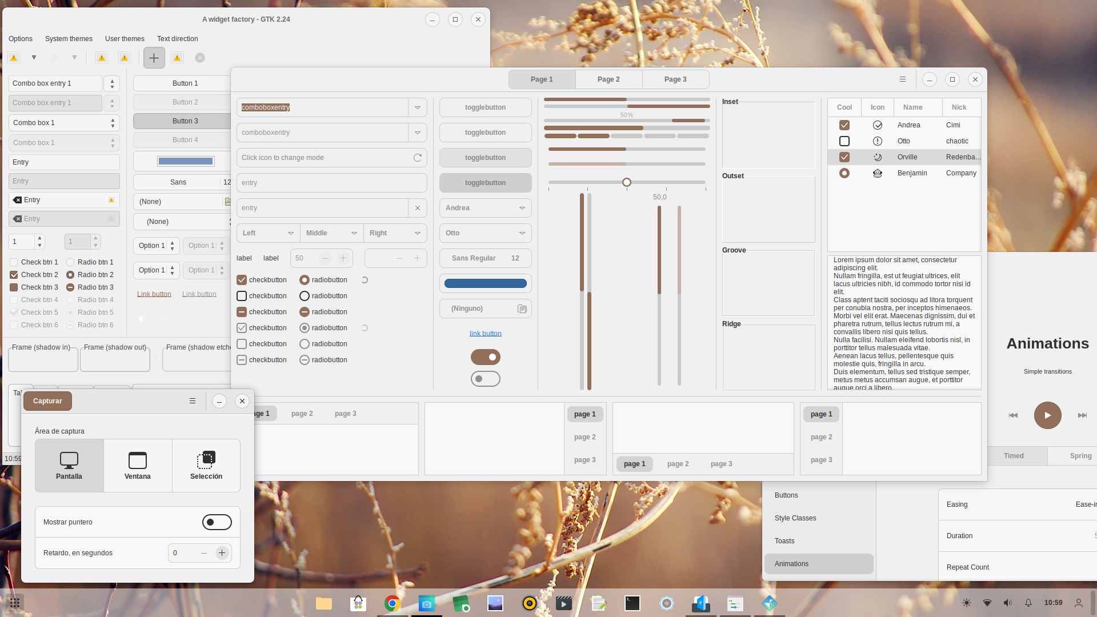Open the Toasts page in the sidebar
Screen dimensions: 1097x617
819,541
